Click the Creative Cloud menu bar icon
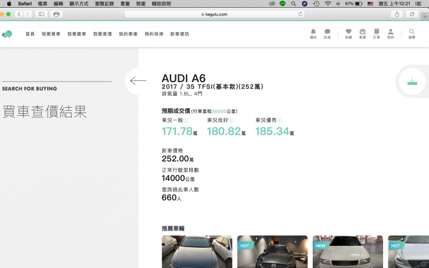429x268 pixels. coord(272,4)
